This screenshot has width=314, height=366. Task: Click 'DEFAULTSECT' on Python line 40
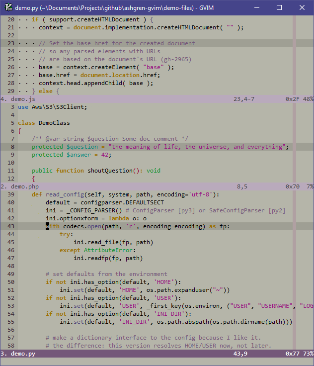(145, 202)
